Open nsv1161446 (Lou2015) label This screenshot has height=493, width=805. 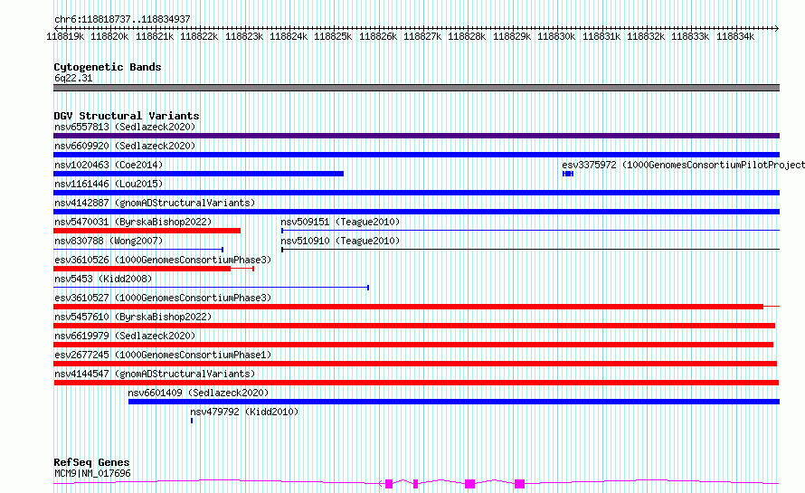109,184
